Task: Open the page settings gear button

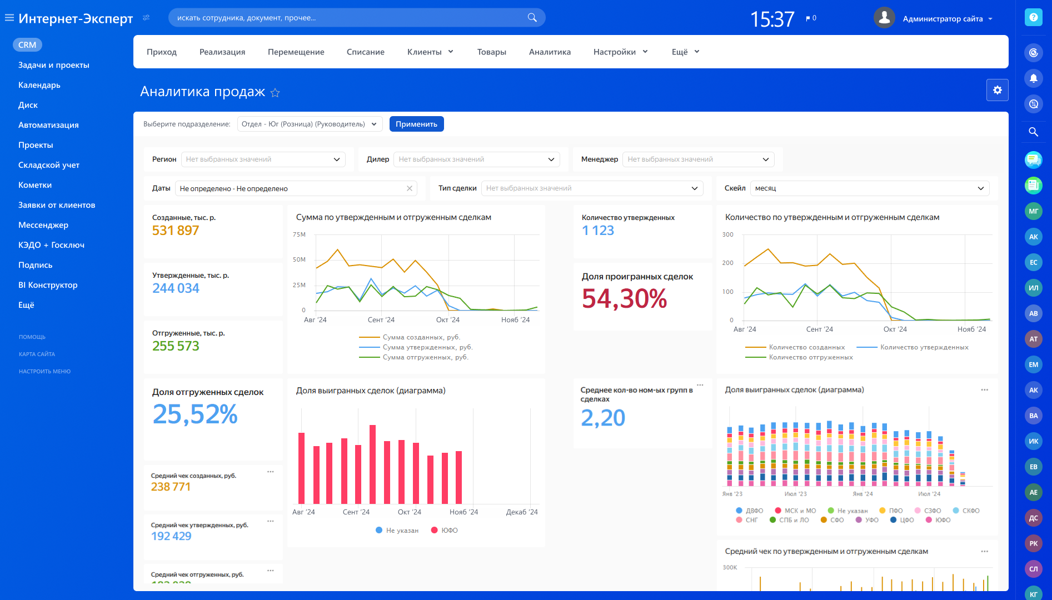Action: click(x=997, y=90)
